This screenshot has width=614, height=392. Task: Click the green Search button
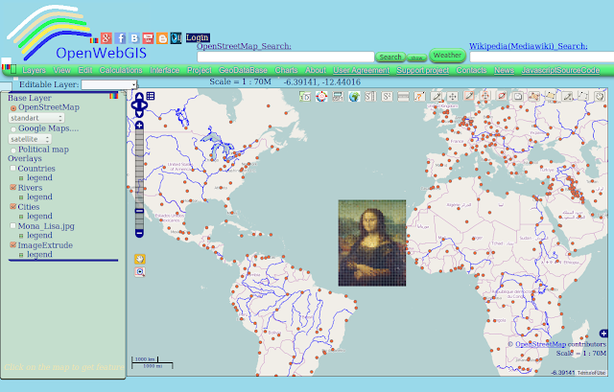390,58
